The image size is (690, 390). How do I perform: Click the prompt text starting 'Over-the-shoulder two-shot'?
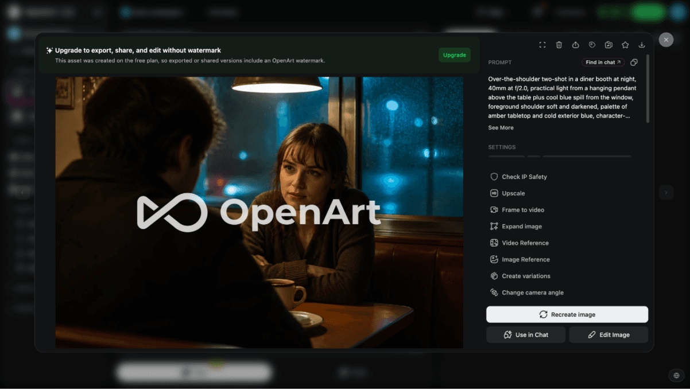click(x=563, y=97)
